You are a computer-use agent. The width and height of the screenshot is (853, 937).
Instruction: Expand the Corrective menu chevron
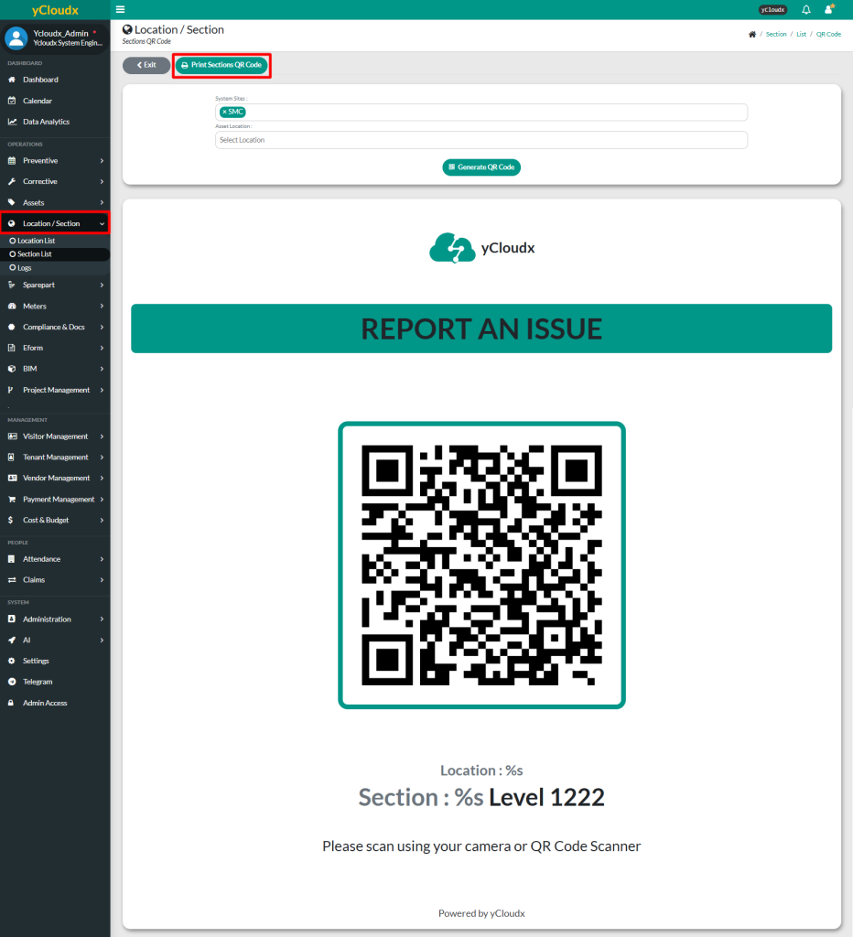pos(103,182)
